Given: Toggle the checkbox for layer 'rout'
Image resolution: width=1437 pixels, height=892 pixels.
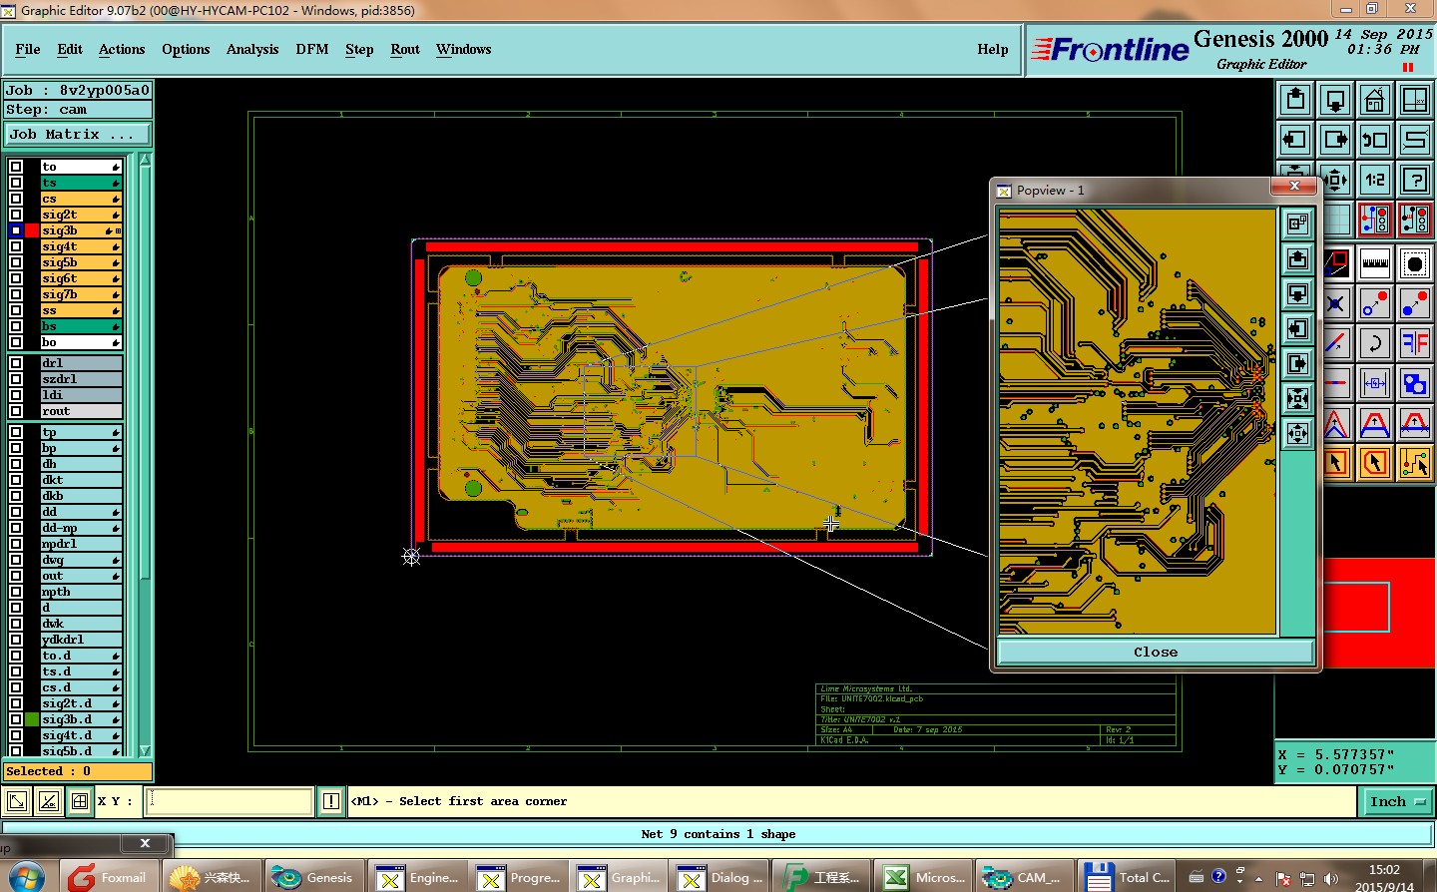Looking at the screenshot, I should pos(16,411).
